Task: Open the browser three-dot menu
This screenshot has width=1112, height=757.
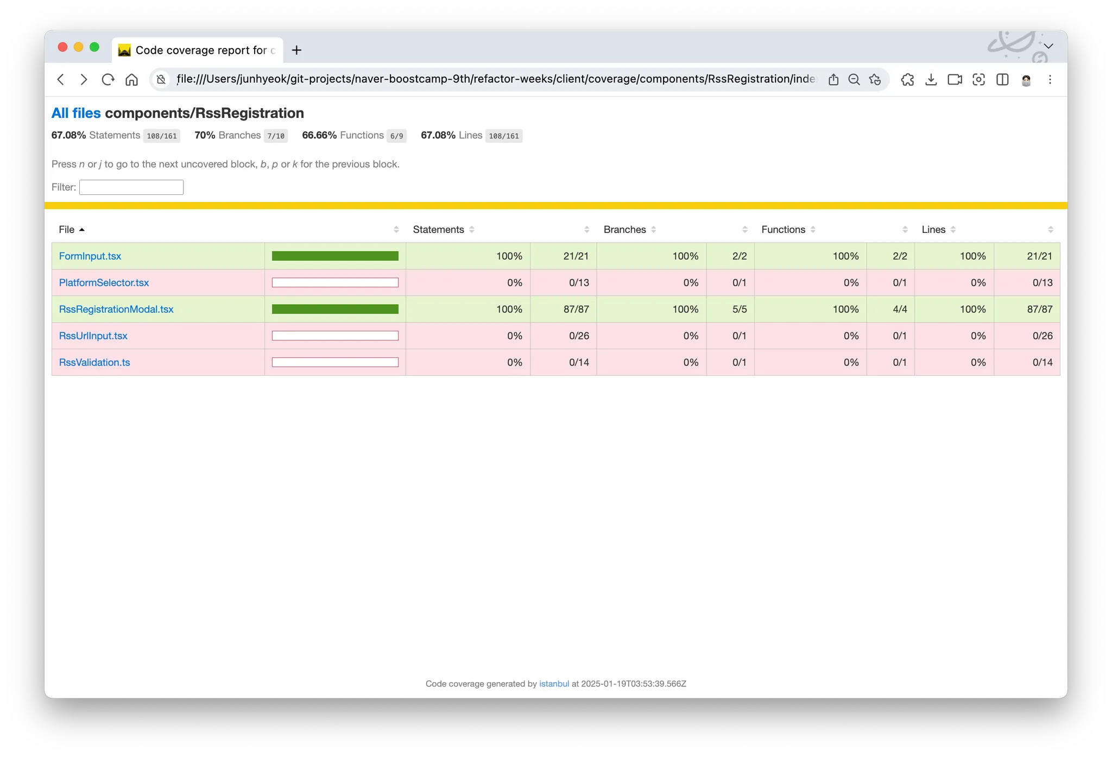Action: click(1050, 80)
